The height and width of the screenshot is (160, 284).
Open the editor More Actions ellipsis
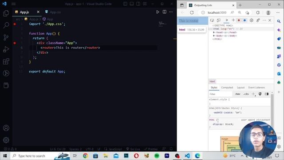171,12
